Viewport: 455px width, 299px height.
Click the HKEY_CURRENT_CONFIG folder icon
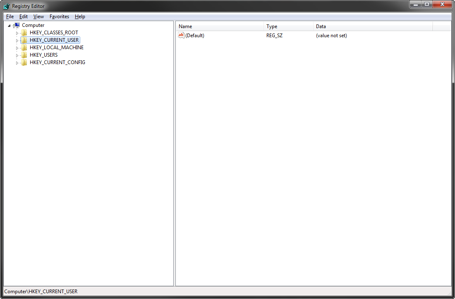pyautogui.click(x=24, y=62)
